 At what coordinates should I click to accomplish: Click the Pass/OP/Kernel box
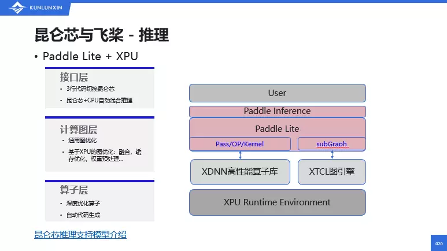point(239,143)
